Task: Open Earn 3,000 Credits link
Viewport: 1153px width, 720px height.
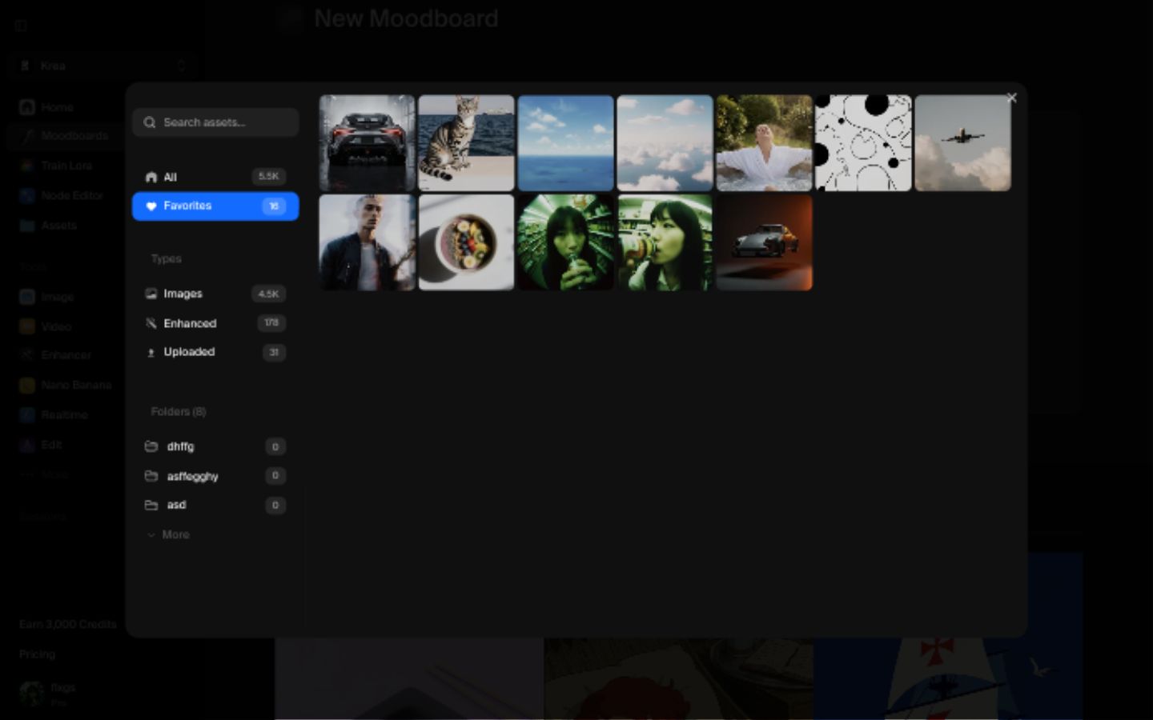Action: pyautogui.click(x=68, y=624)
